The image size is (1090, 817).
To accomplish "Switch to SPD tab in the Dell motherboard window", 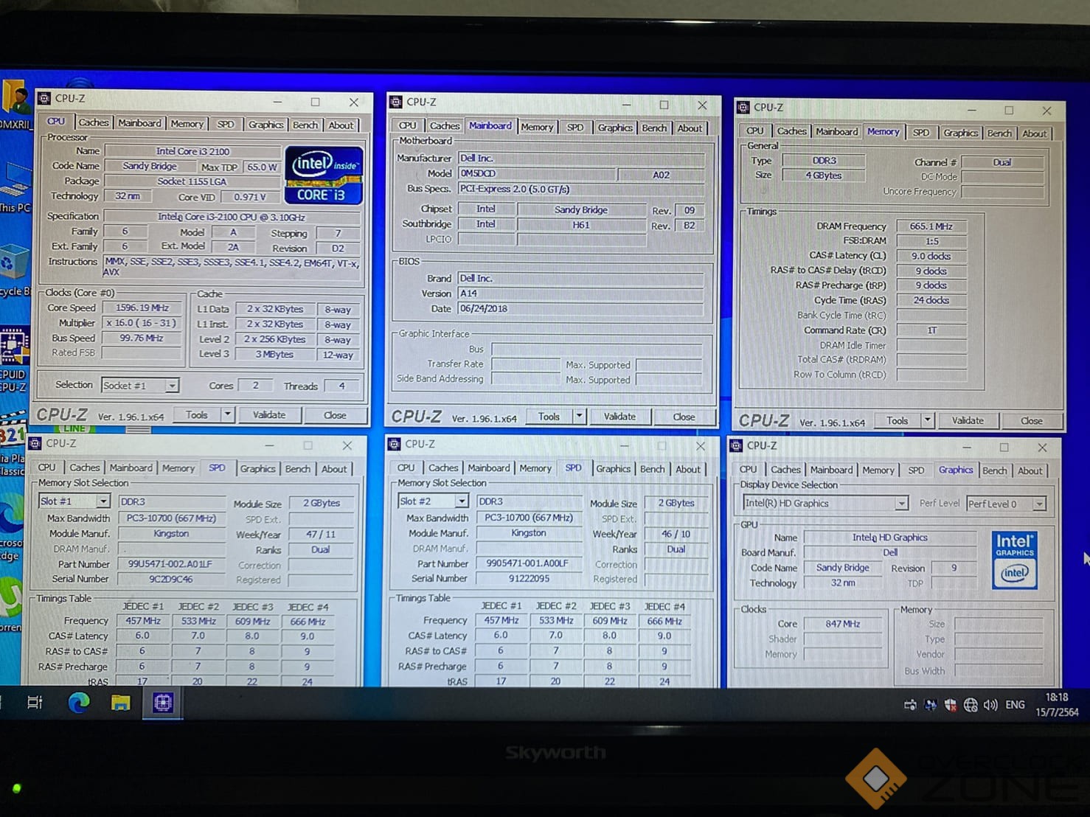I will pos(575,127).
